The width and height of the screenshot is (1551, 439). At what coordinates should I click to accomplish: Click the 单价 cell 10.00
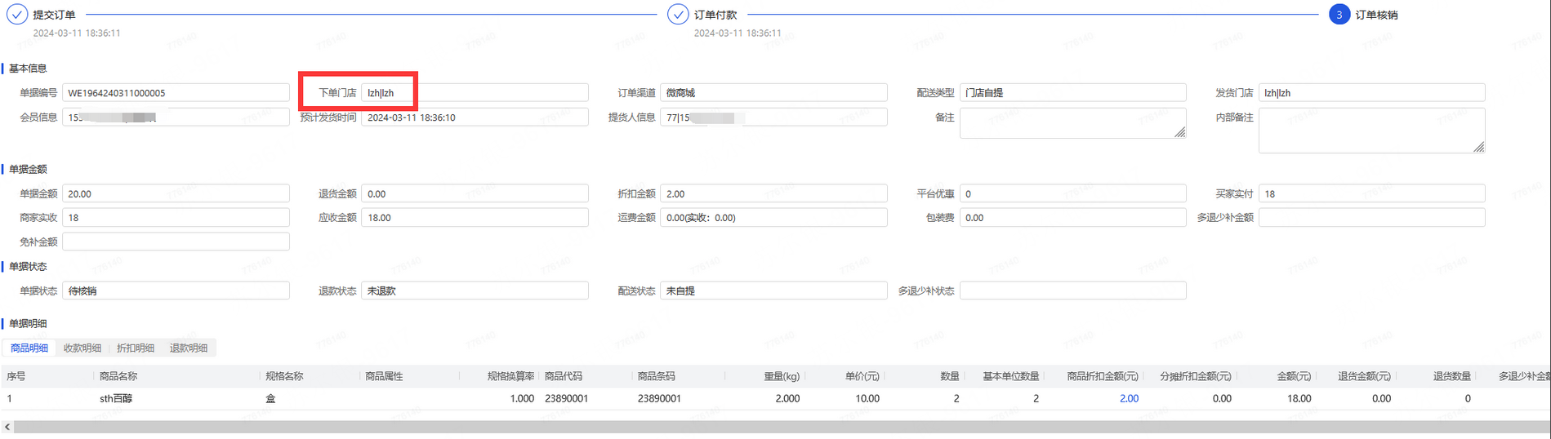coord(867,399)
